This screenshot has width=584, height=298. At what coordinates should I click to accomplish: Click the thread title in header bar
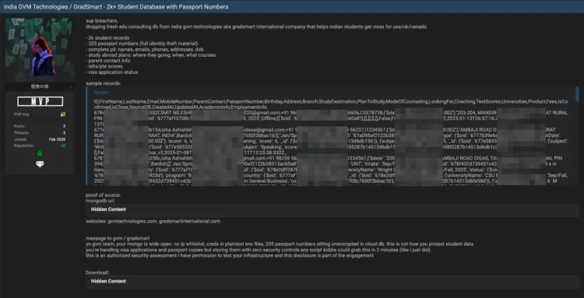point(116,7)
